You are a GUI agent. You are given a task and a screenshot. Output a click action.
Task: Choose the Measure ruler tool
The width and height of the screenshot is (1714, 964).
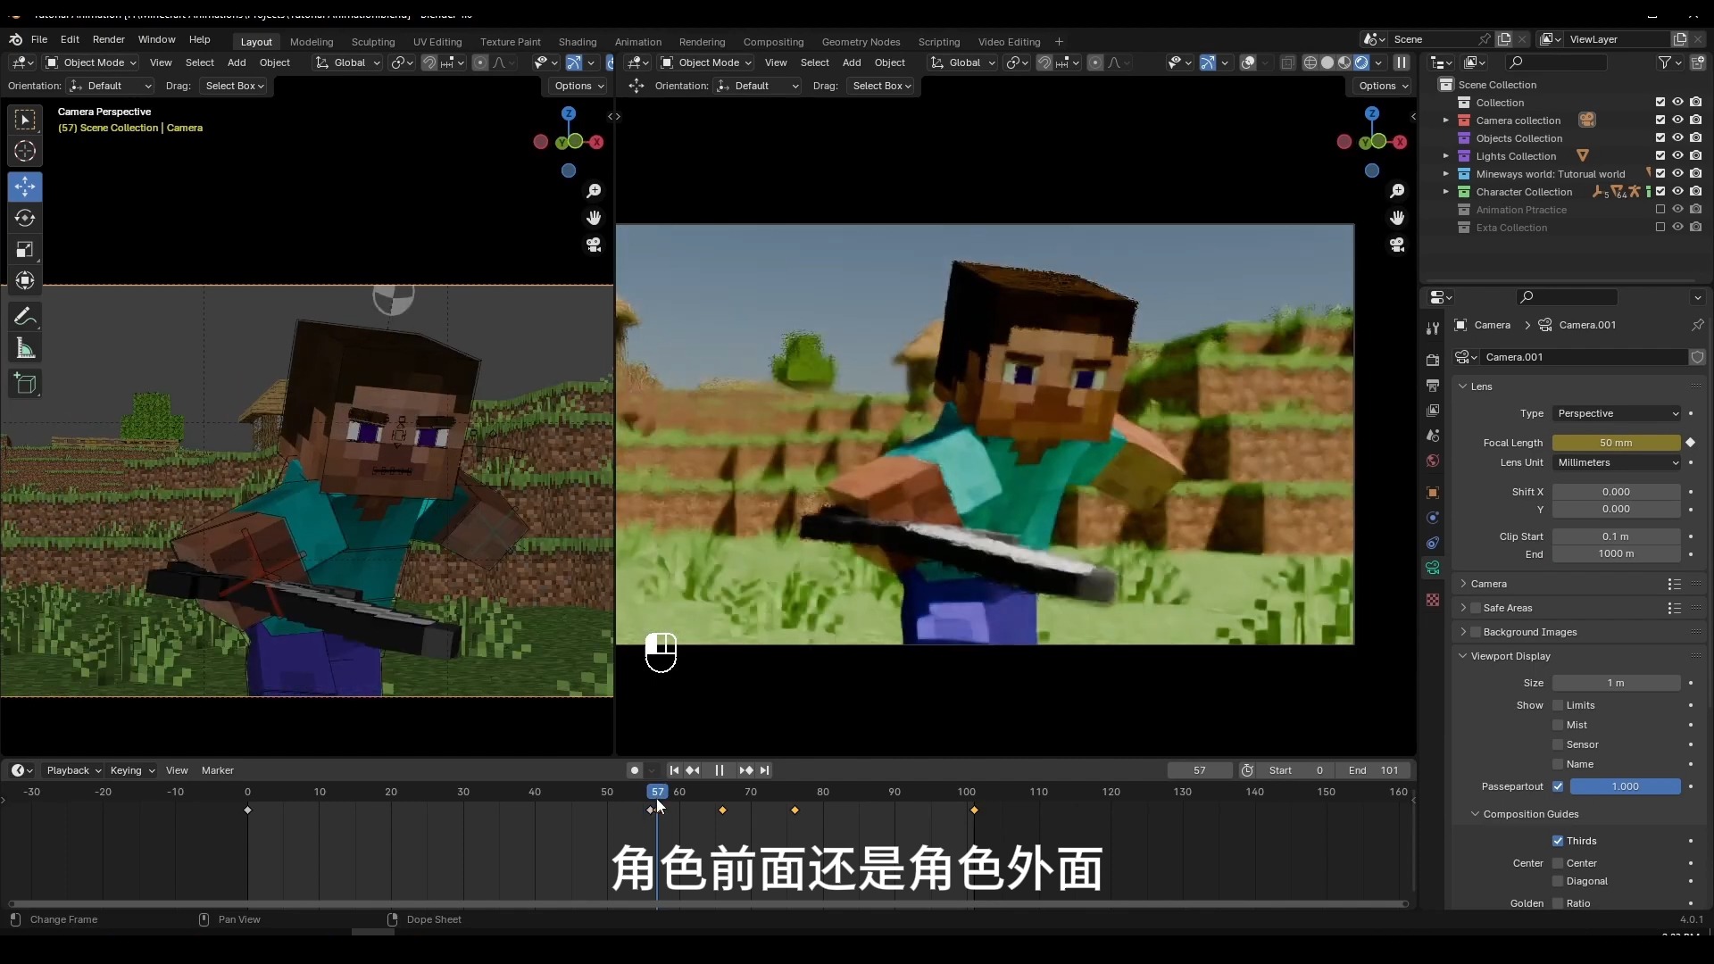click(25, 349)
